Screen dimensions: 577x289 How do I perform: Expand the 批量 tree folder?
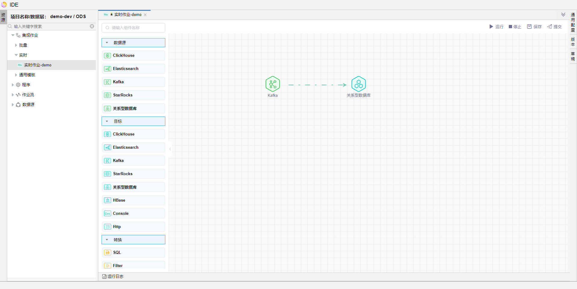coord(16,45)
